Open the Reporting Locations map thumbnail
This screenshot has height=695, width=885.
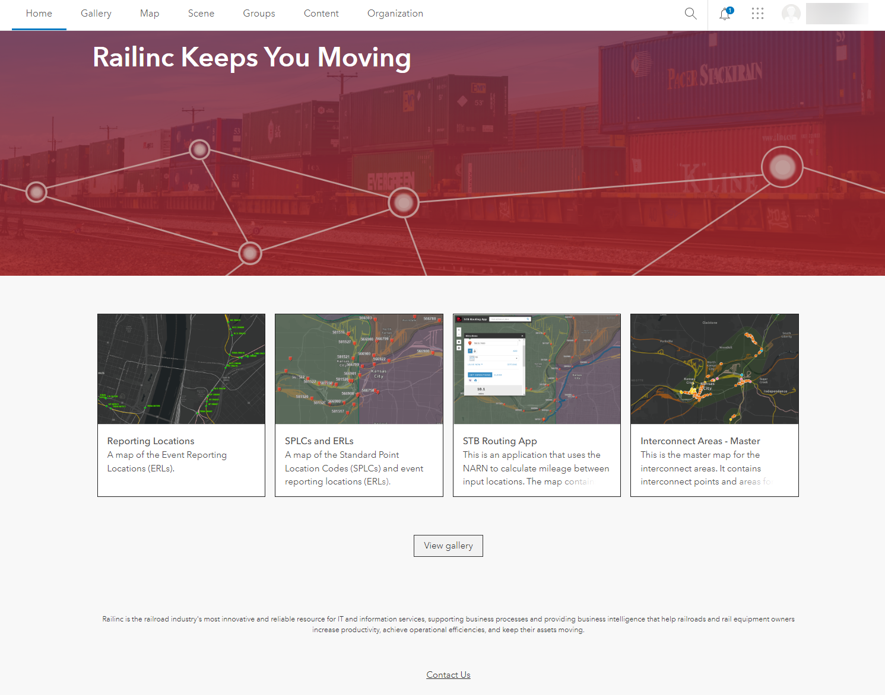[181, 369]
